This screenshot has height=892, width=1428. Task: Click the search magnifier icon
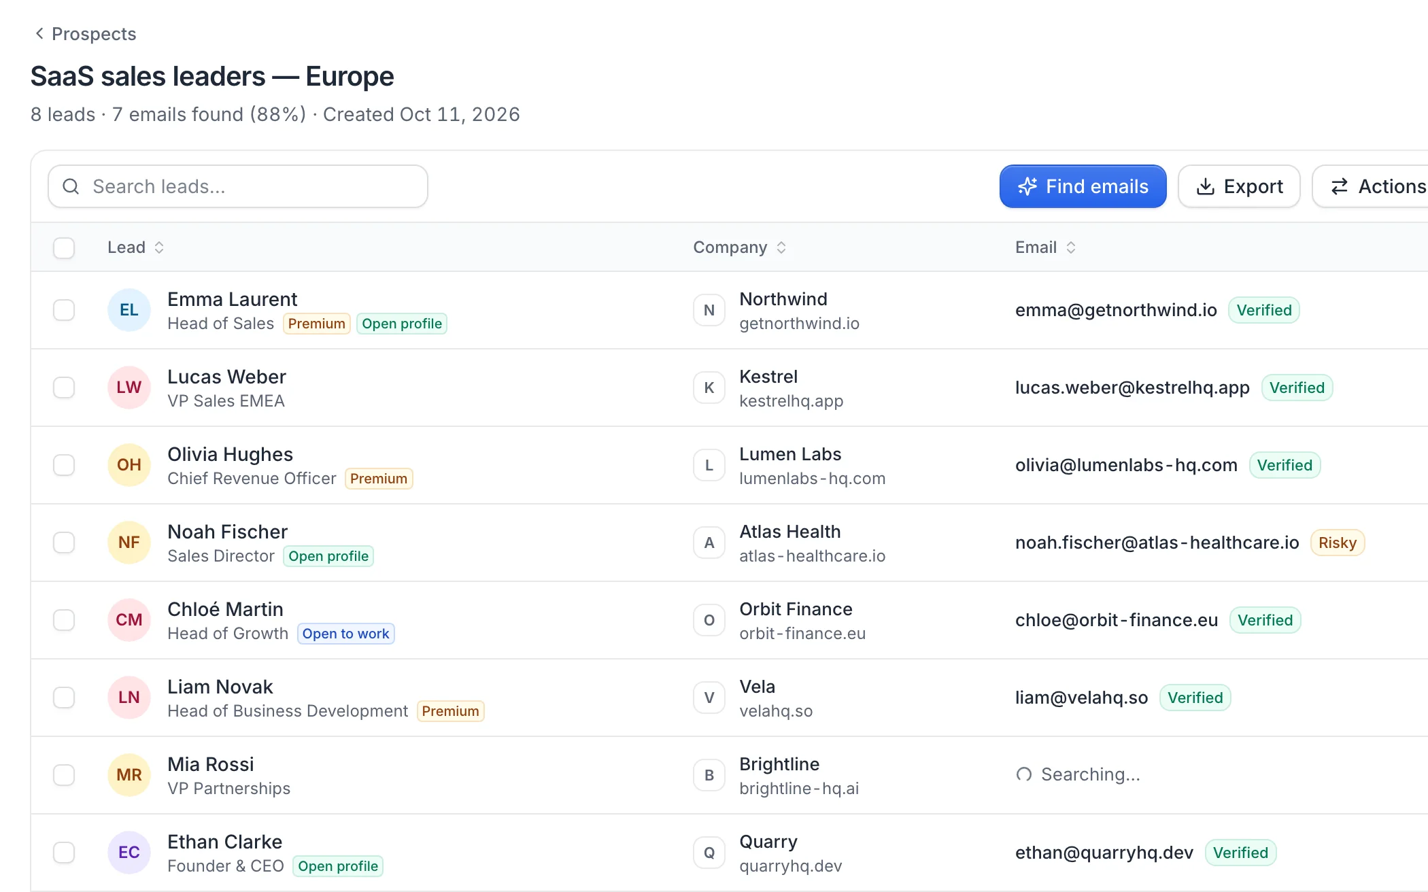[71, 186]
